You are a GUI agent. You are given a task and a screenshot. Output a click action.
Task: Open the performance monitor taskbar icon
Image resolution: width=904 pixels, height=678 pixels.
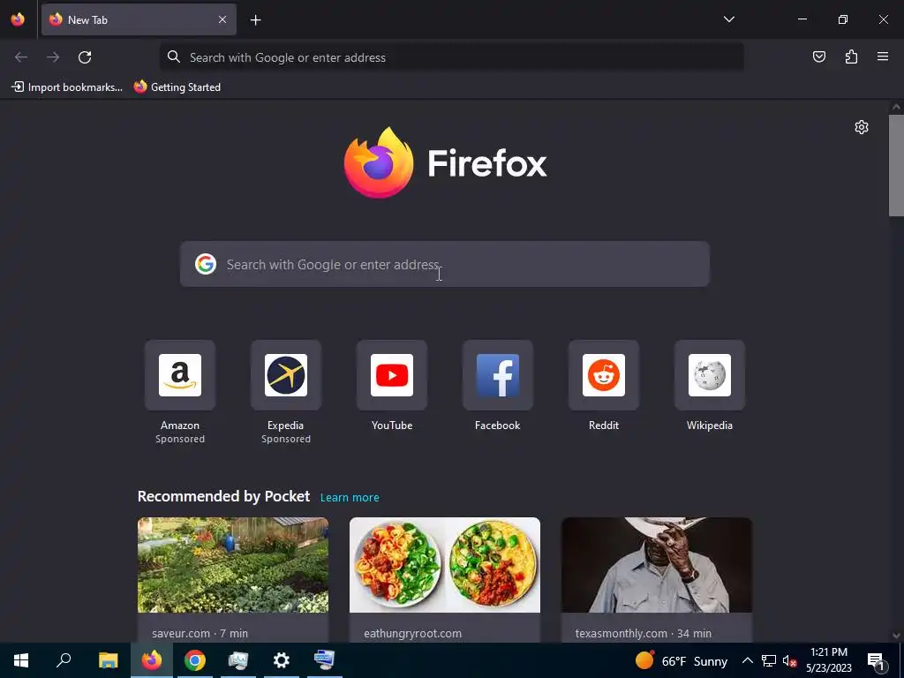pos(238,660)
